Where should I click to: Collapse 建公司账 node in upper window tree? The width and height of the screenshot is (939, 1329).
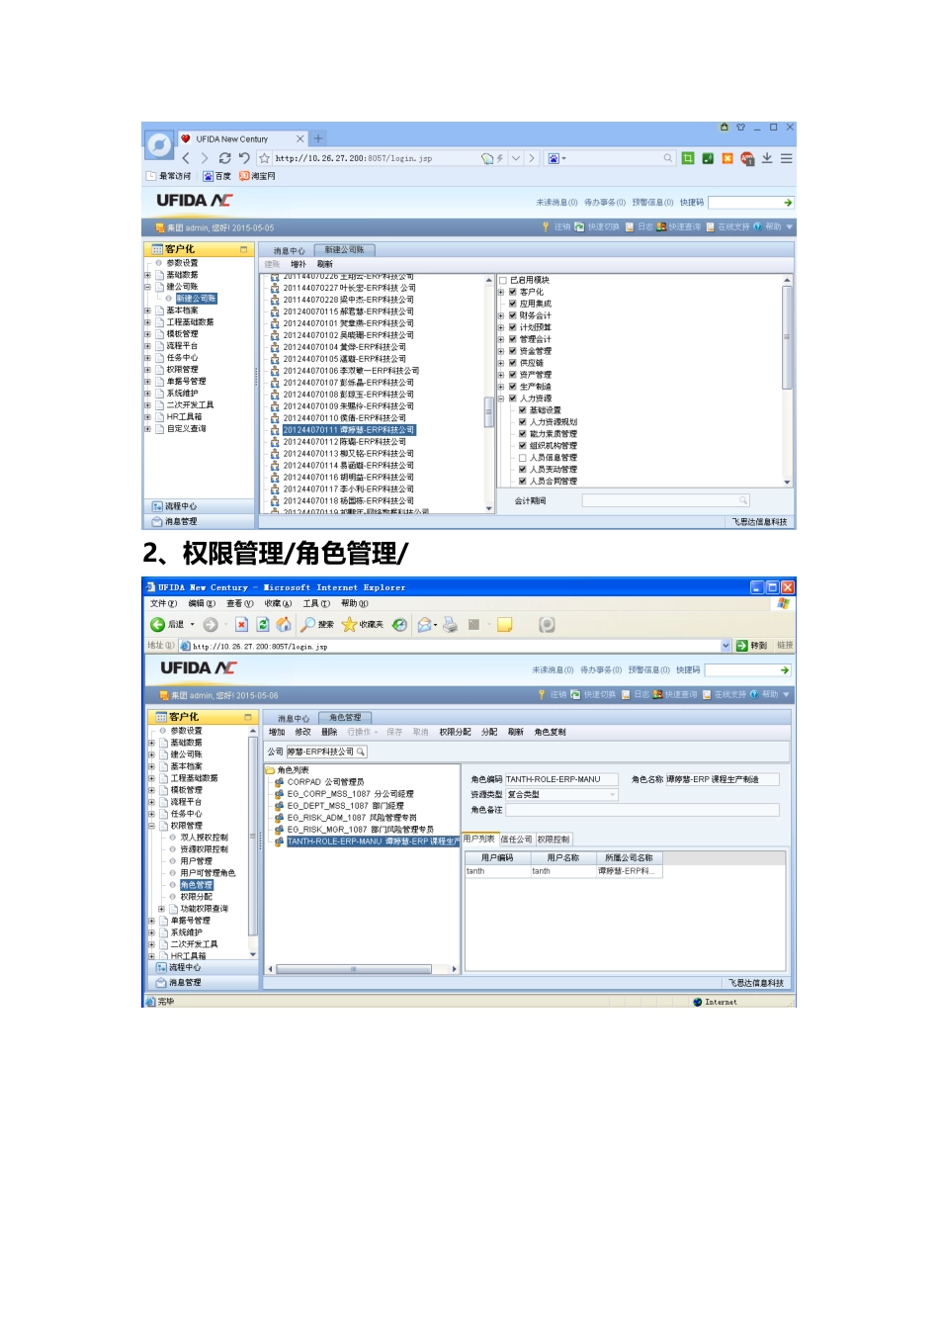tap(148, 288)
